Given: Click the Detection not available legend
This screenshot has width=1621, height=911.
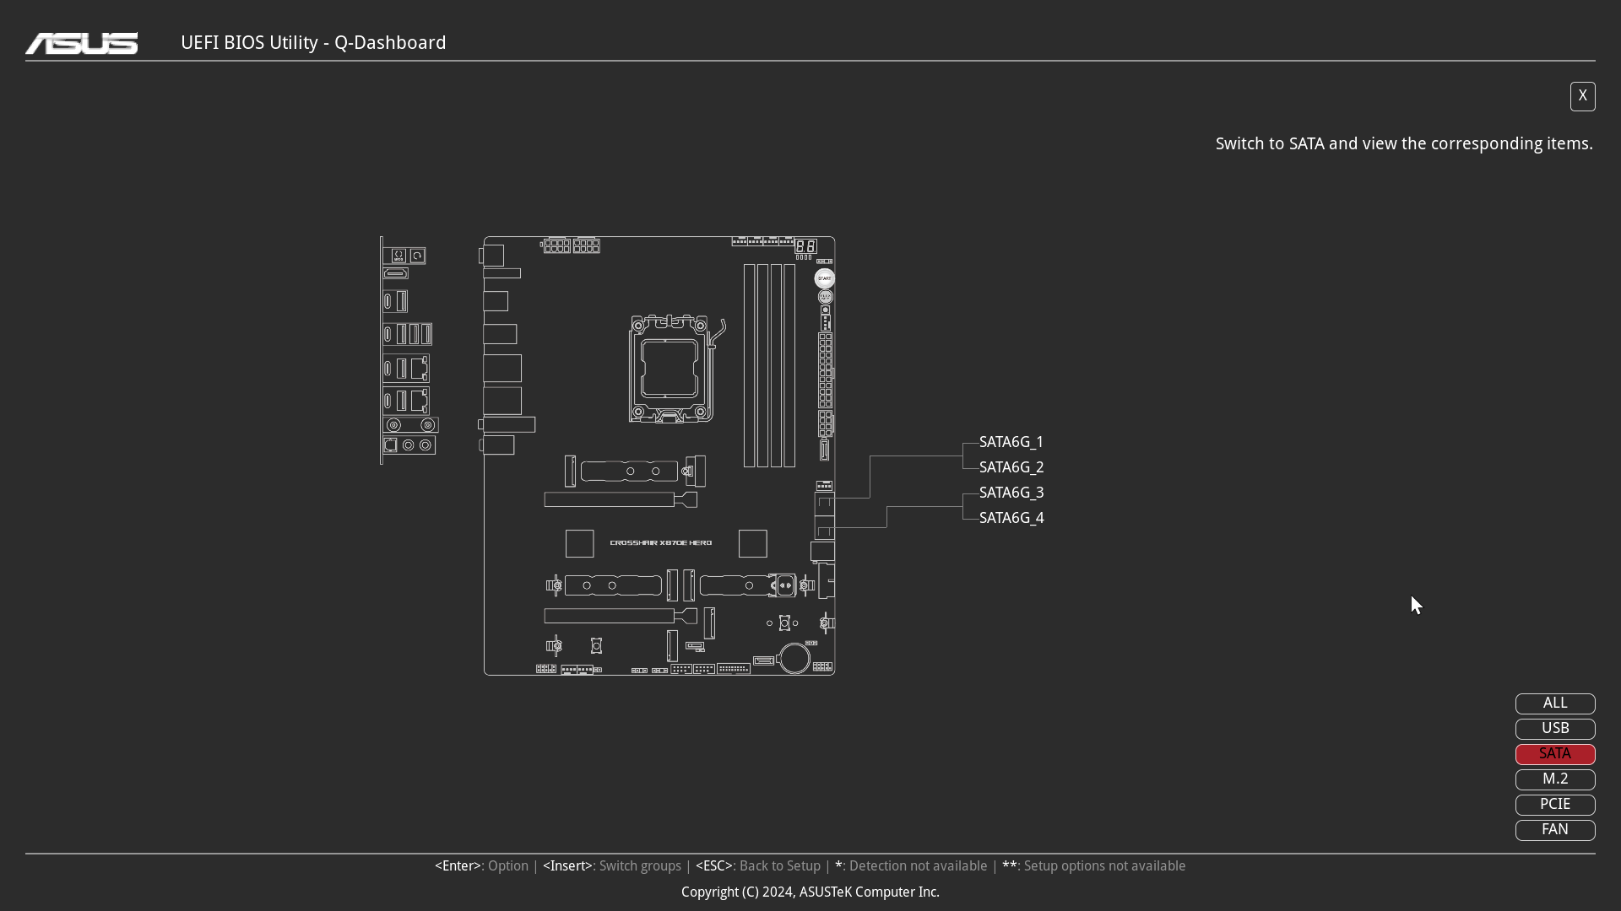Looking at the screenshot, I should [911, 866].
